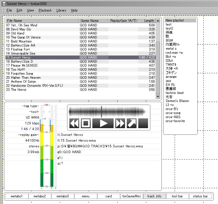Select track 14 Unnavigable Sea
Image resolution: width=218 pixels, height=204 pixels.
coord(80,53)
